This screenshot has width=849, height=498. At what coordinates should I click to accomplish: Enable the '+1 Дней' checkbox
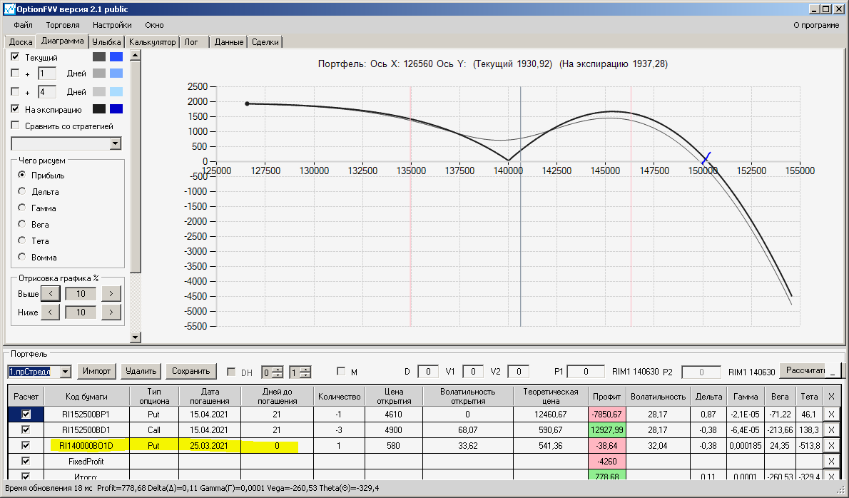point(15,73)
